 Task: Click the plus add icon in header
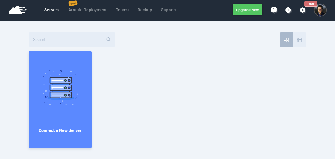(288, 10)
